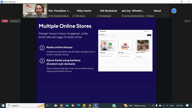Switch to the Zoom taskbar icon
Screen dimensions: 192x108
[96, 106]
